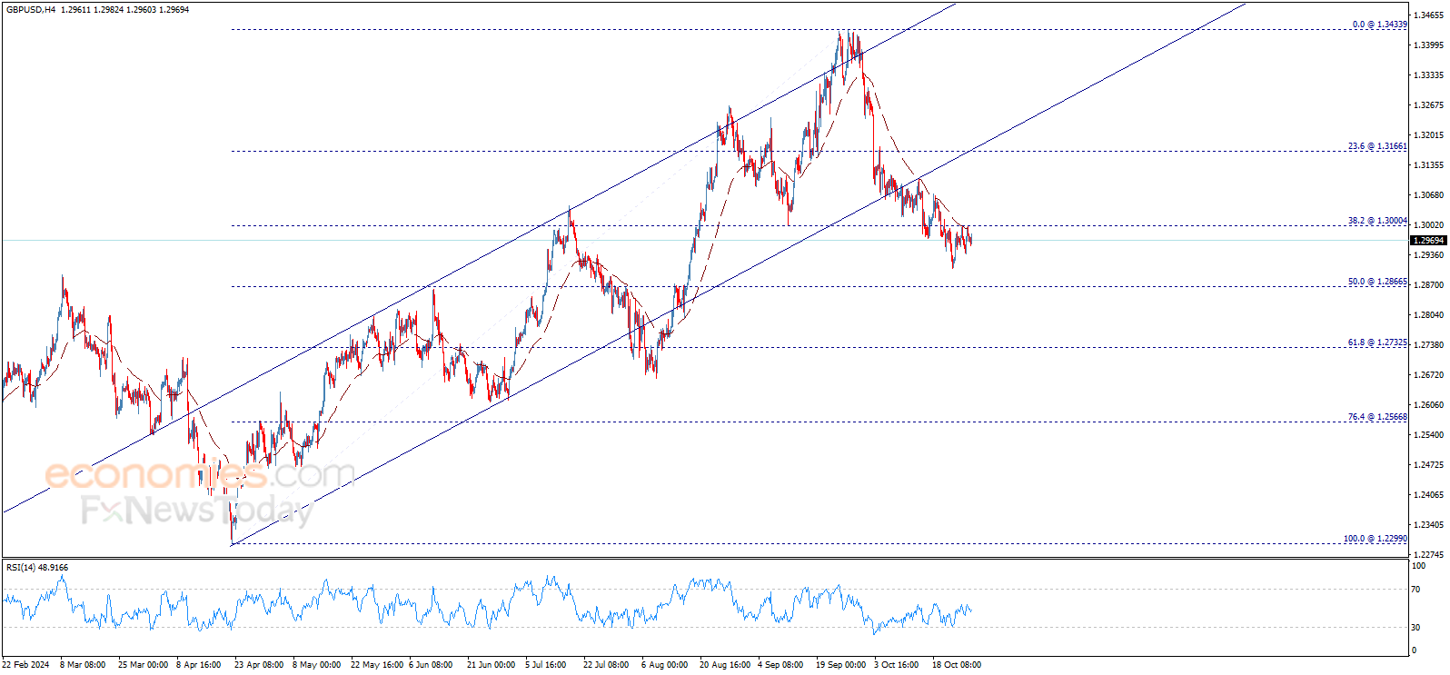The image size is (1450, 675).
Task: Click time axis label "3 Oct 16:00"
Action: [x=897, y=665]
